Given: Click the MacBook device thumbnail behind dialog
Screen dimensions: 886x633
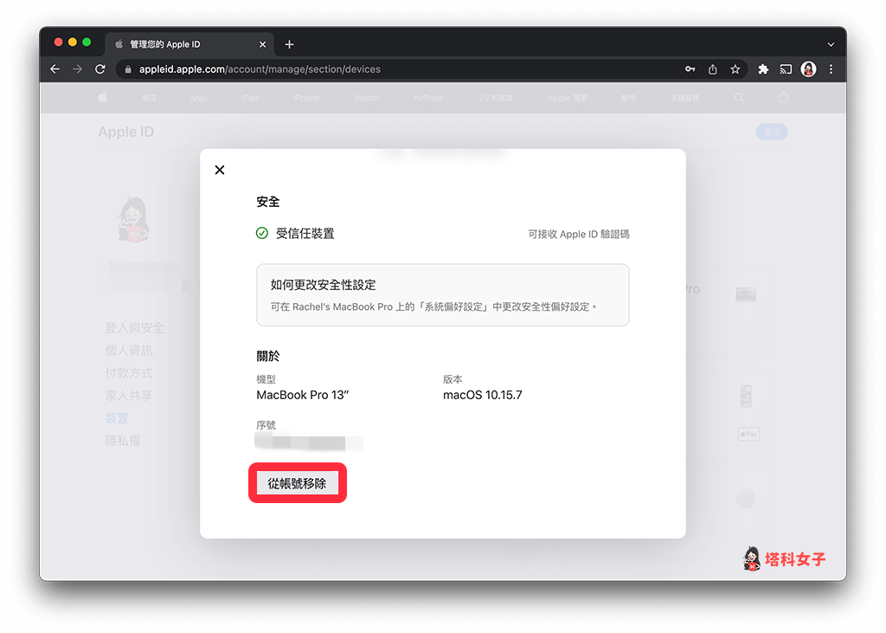Looking at the screenshot, I should [x=746, y=294].
